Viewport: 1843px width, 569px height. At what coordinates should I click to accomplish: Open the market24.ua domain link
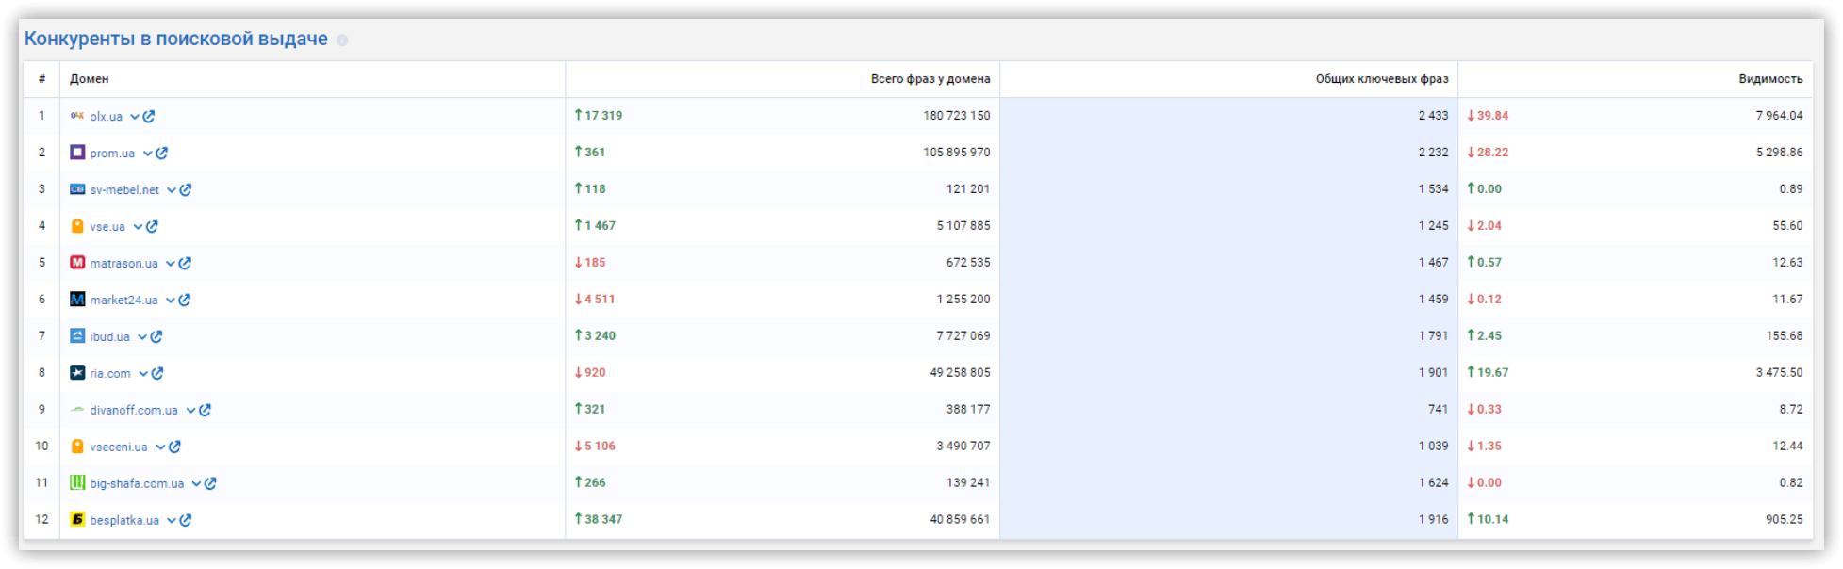click(x=124, y=301)
